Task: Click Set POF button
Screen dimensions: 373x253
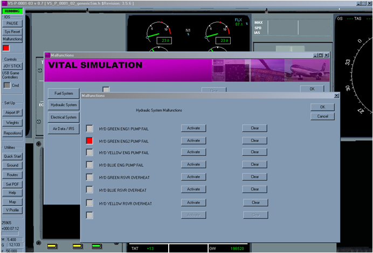Action: coord(12,184)
